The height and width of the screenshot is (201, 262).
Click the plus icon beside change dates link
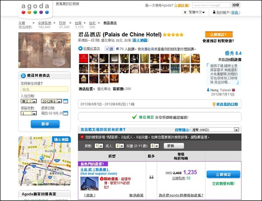point(214,104)
